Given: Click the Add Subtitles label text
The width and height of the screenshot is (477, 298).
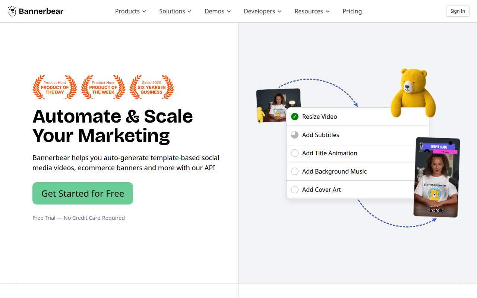Looking at the screenshot, I should pos(321,135).
